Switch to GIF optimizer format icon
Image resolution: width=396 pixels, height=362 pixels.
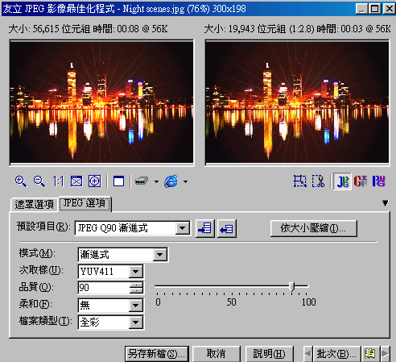tap(361, 181)
